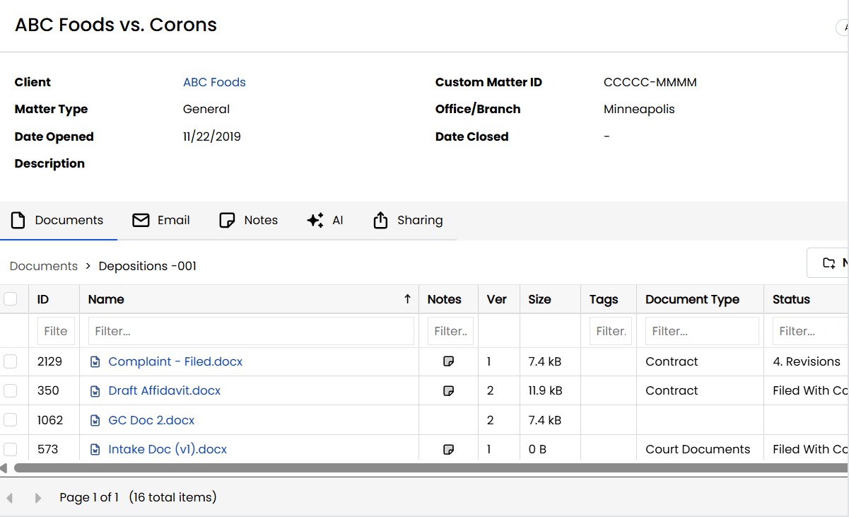Click the new folder icon button
This screenshot has height=517, width=849.
[828, 263]
